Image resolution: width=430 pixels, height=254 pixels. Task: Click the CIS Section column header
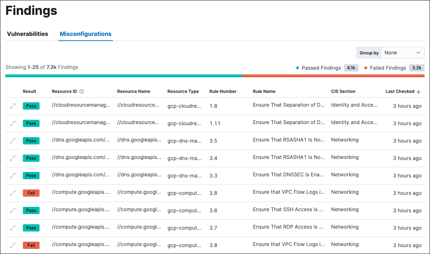(x=343, y=91)
